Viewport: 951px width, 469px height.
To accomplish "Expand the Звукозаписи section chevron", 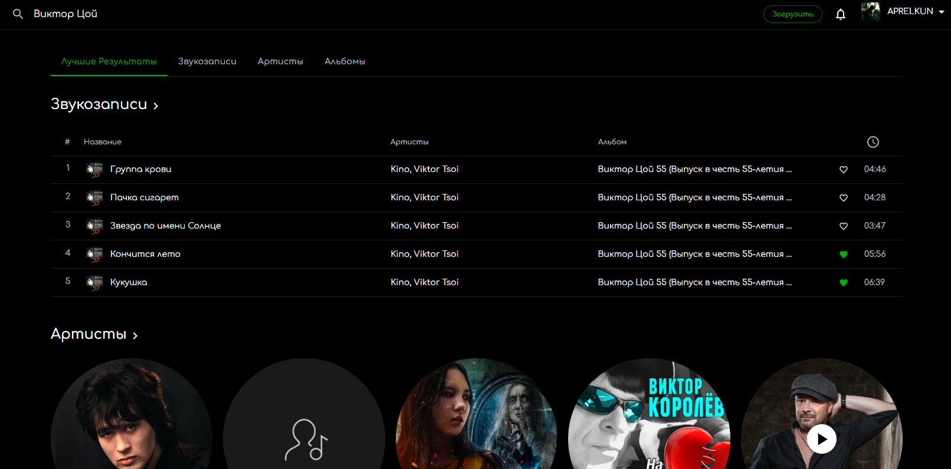I will pyautogui.click(x=156, y=106).
